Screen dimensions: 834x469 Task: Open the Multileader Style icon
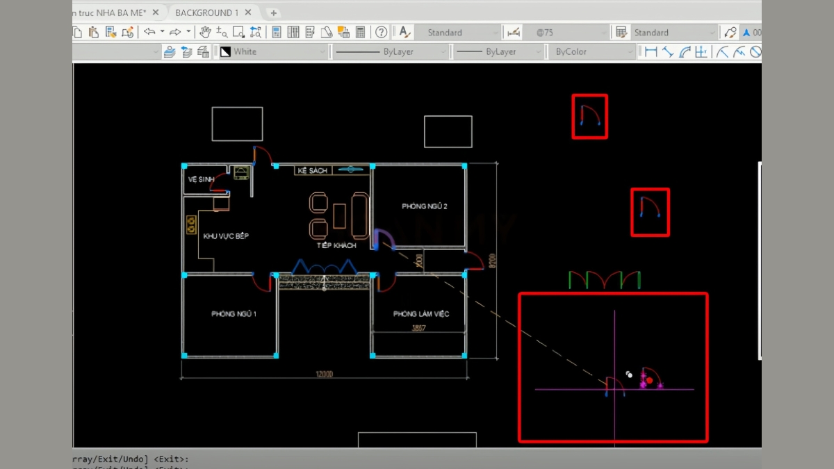pyautogui.click(x=730, y=32)
